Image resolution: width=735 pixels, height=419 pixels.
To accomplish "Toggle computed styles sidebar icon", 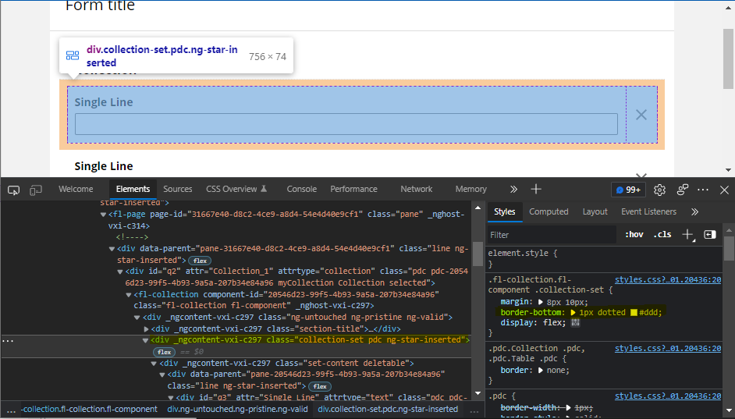I will pyautogui.click(x=710, y=235).
